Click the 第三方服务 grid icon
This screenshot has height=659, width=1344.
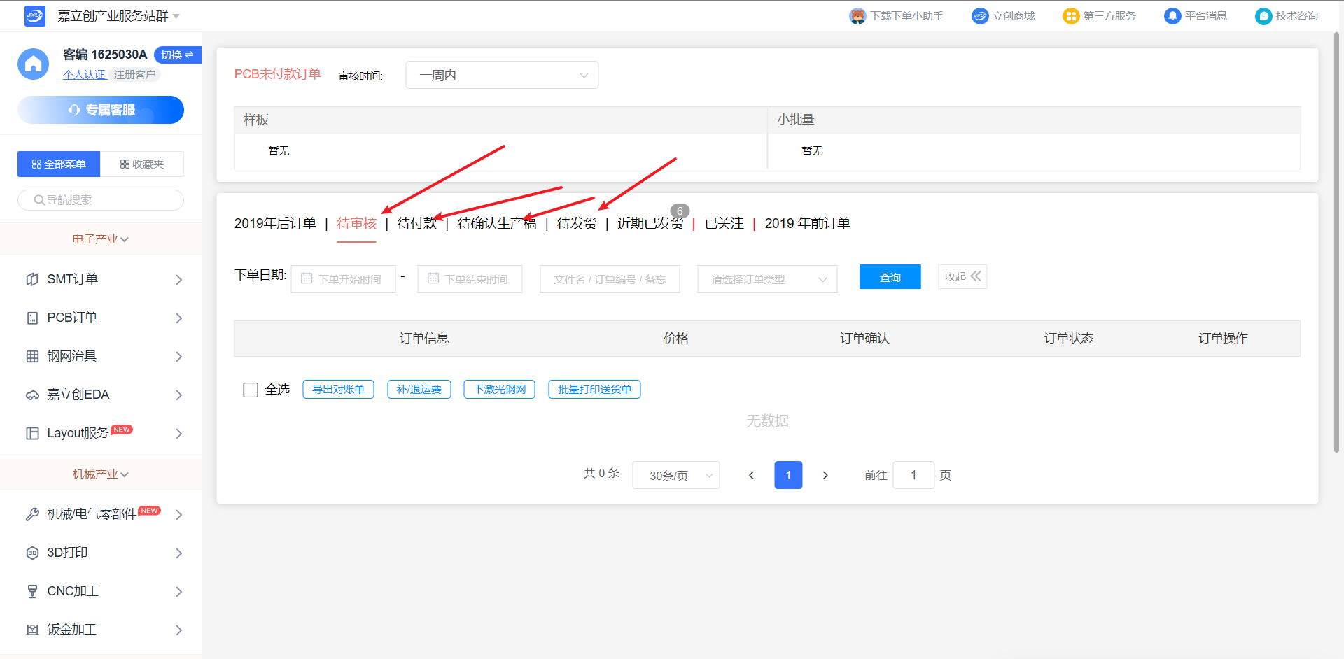point(1071,16)
